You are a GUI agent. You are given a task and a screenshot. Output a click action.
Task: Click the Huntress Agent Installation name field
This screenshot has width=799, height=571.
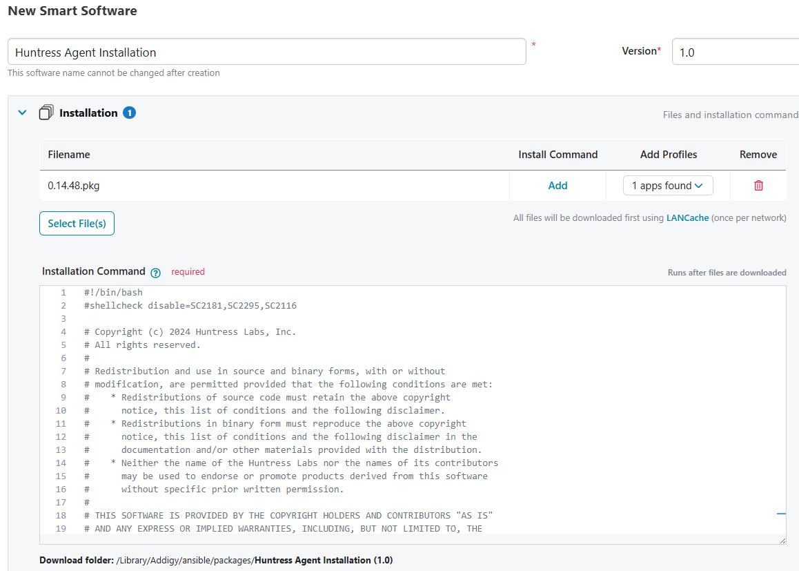click(x=266, y=51)
